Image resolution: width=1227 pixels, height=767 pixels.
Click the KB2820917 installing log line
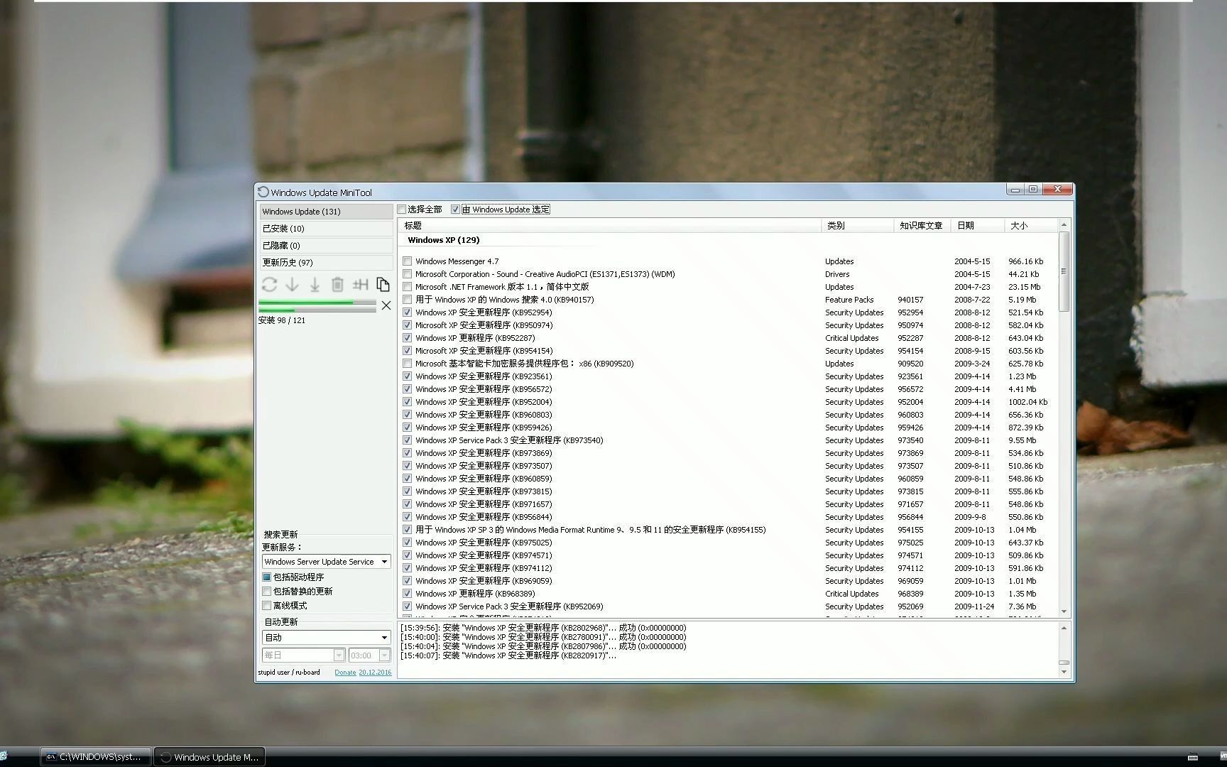pos(508,656)
